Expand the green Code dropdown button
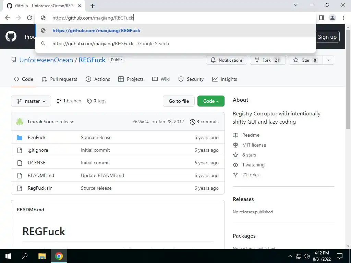351x263 pixels. click(x=211, y=101)
